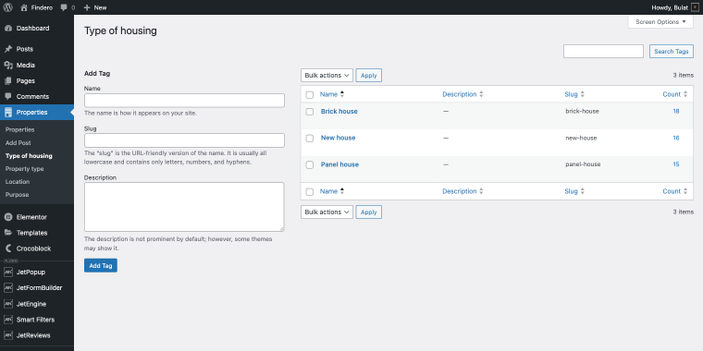Tick the checkbox for Panel house
This screenshot has width=703, height=351.
pyautogui.click(x=309, y=165)
